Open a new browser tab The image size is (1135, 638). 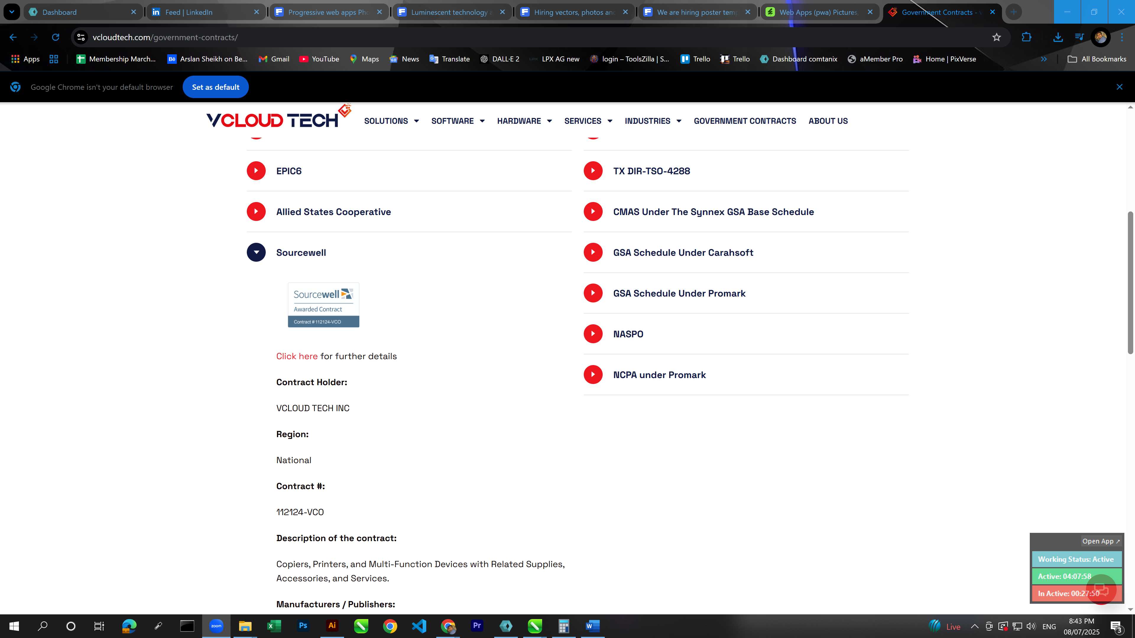[1014, 12]
